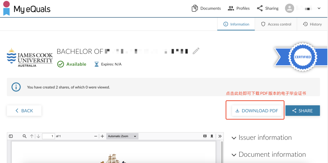Click the Expires hourglass icon
The image size is (328, 163).
tap(97, 64)
